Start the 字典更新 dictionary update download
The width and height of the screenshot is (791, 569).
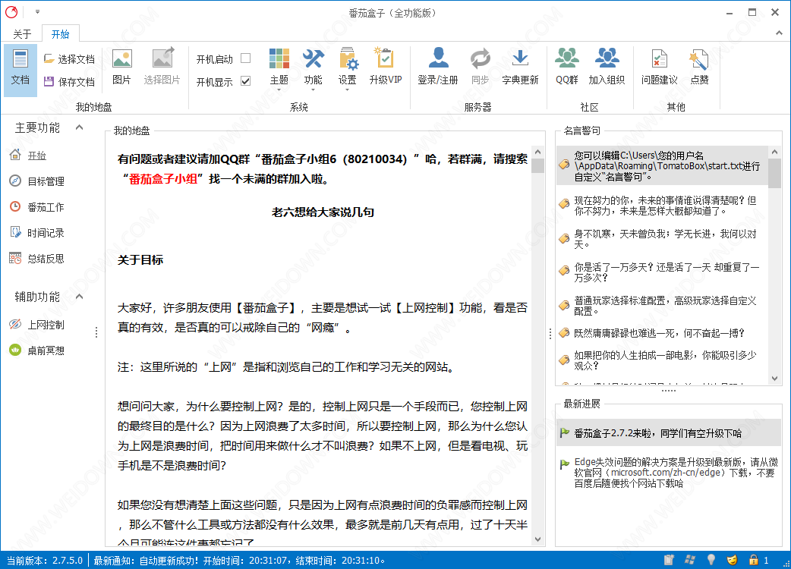pos(520,67)
